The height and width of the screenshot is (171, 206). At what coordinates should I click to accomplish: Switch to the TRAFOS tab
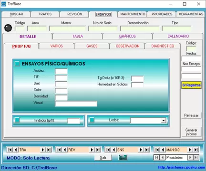45,14
